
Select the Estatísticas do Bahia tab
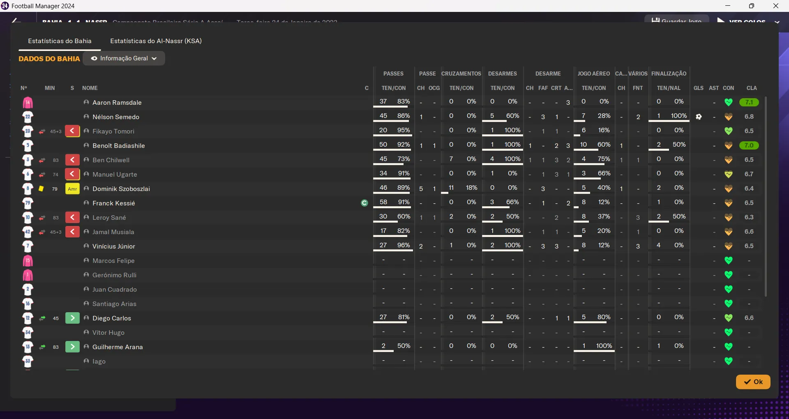point(60,41)
